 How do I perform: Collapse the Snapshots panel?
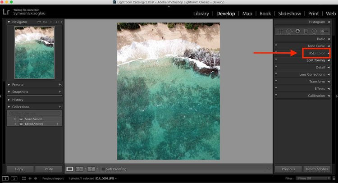pos(9,91)
